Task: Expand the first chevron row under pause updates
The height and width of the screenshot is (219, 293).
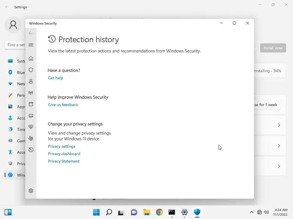Action: click(279, 125)
